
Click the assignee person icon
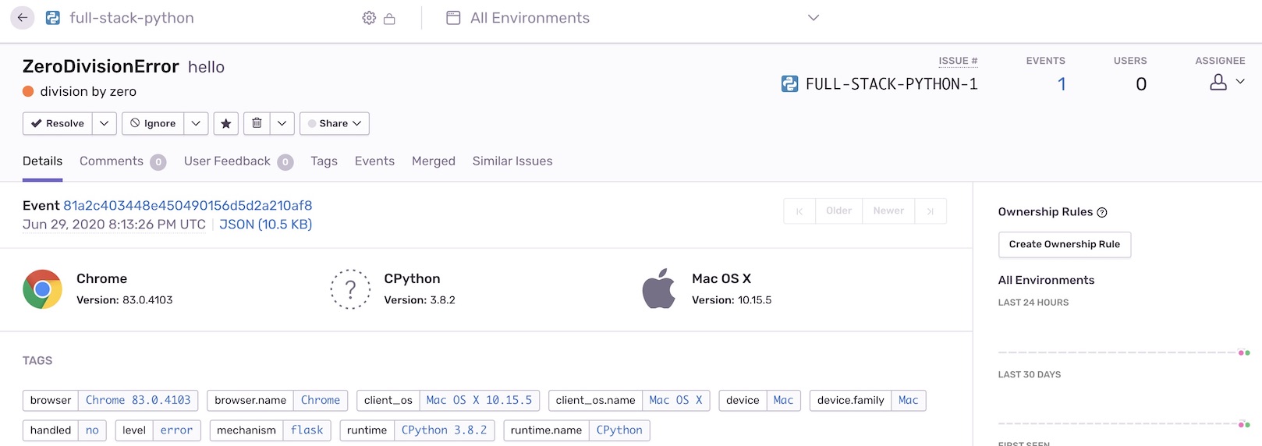(x=1218, y=82)
